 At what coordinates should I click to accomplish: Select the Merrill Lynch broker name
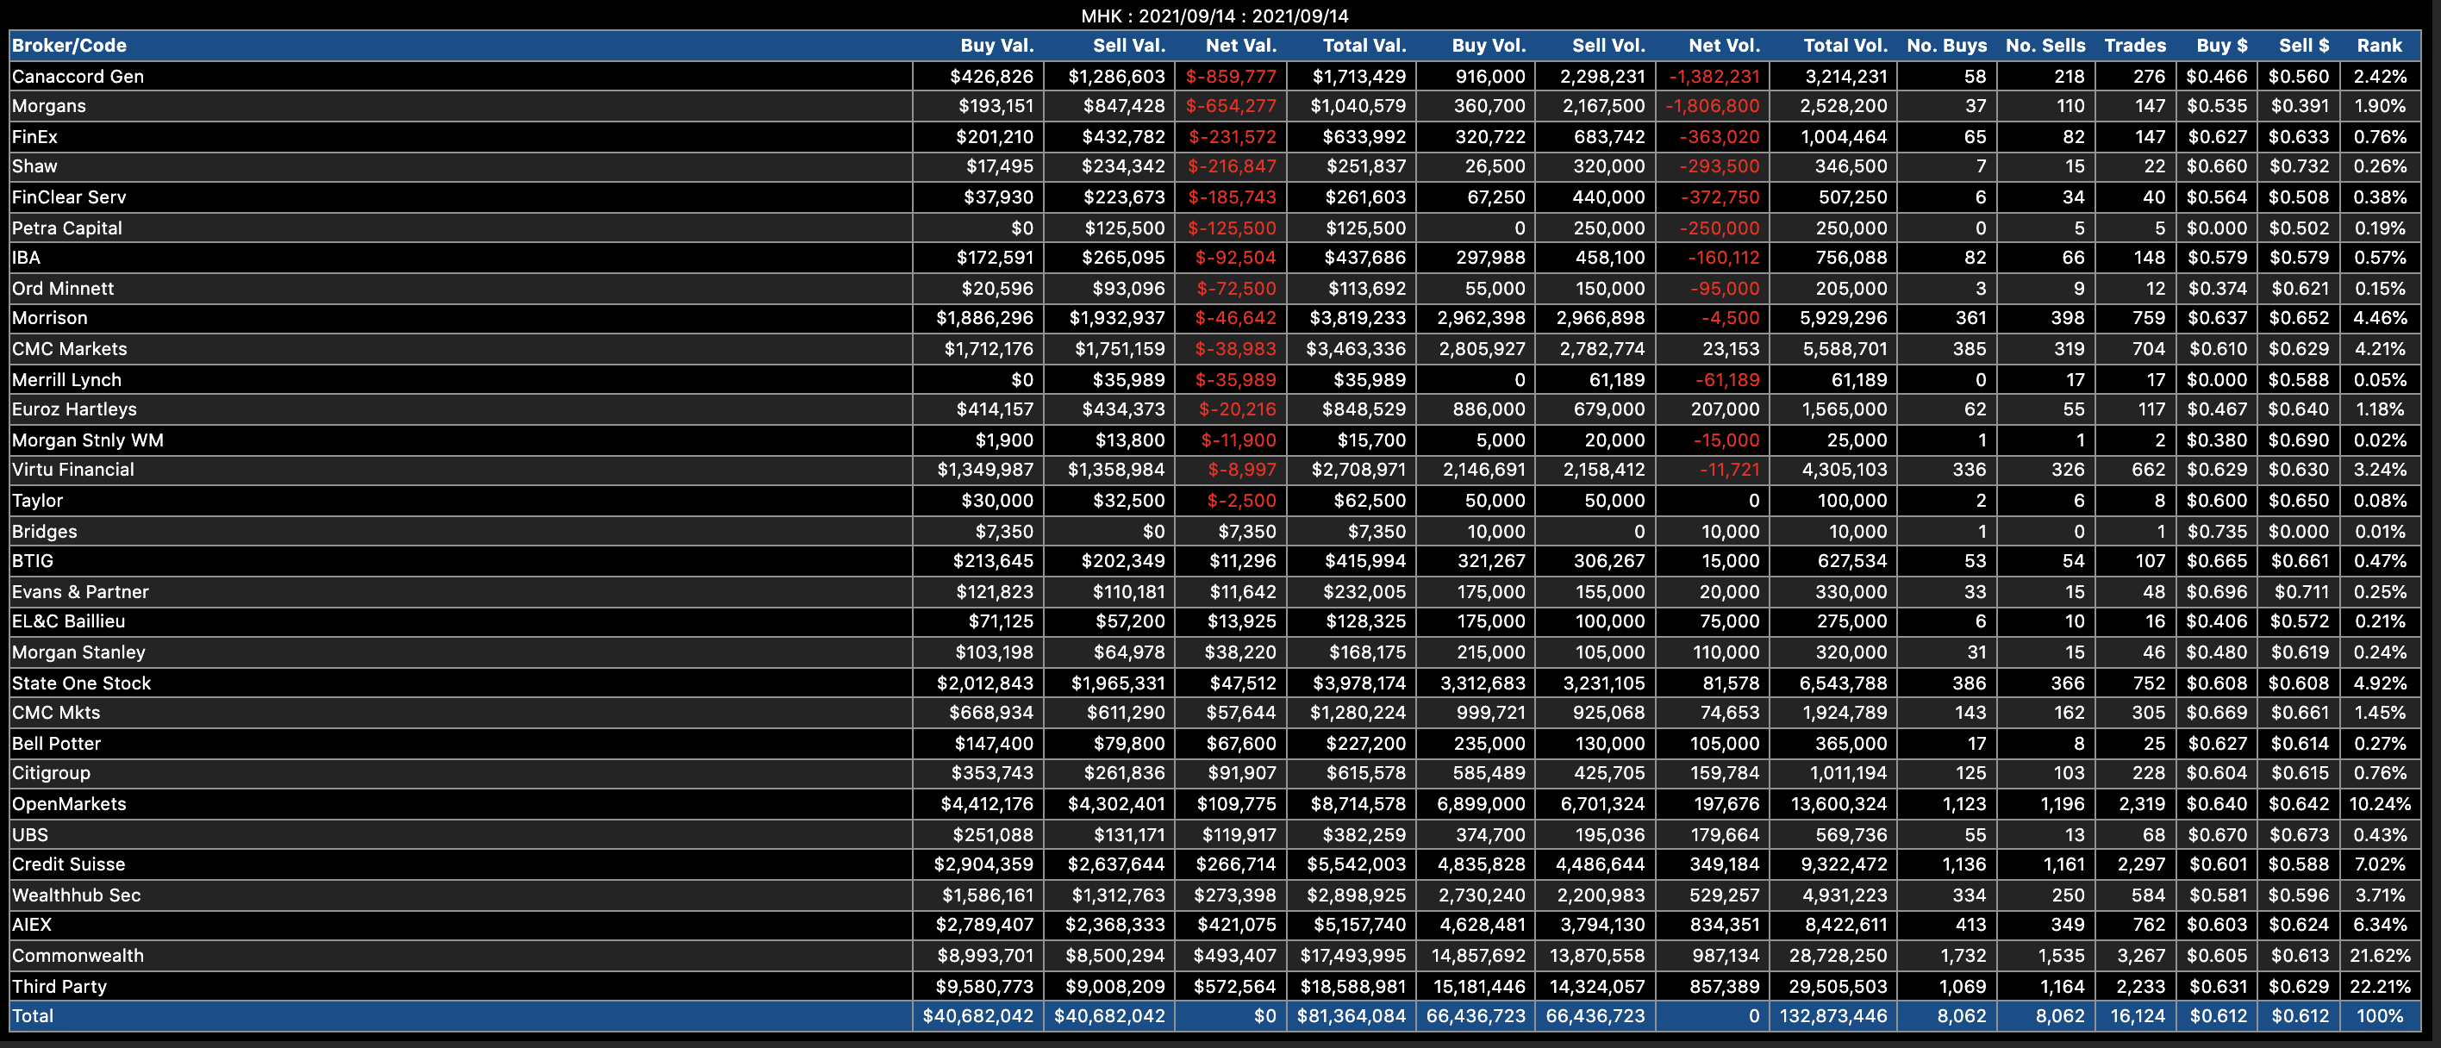pos(66,379)
